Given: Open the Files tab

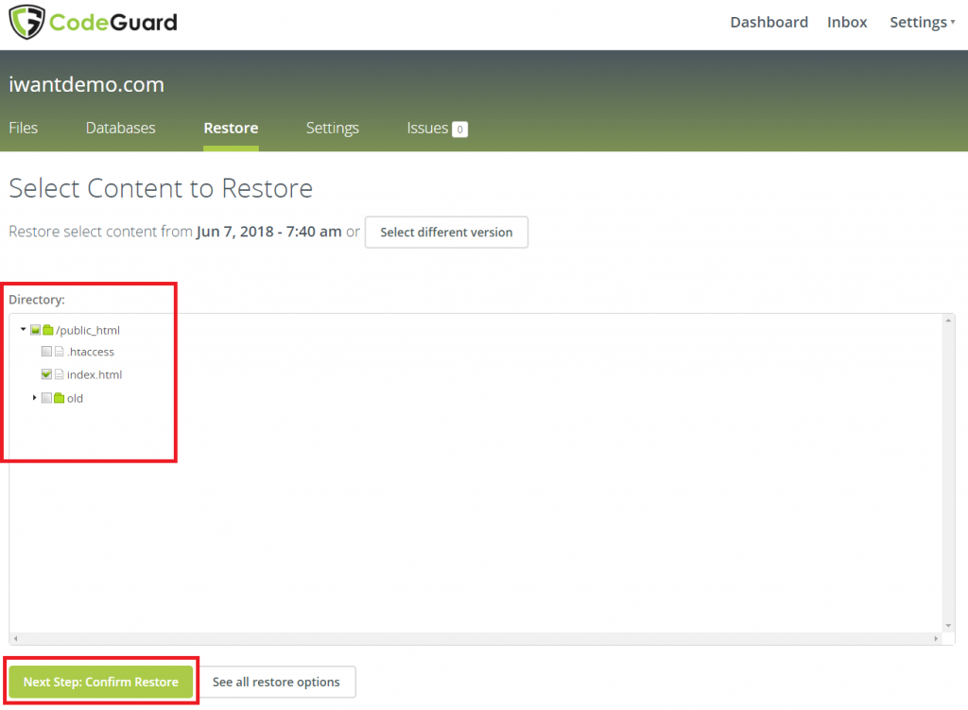Looking at the screenshot, I should 24,128.
